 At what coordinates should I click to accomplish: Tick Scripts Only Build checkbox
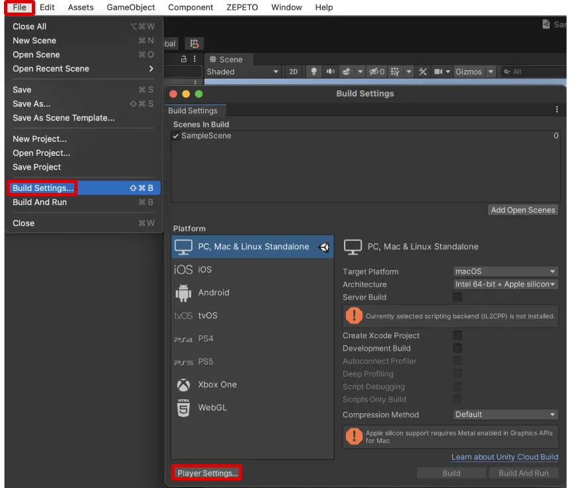pyautogui.click(x=457, y=399)
